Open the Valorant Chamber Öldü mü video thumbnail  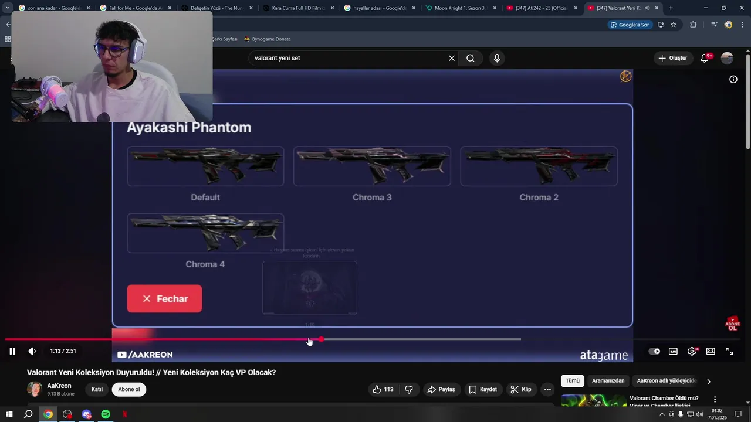point(593,400)
